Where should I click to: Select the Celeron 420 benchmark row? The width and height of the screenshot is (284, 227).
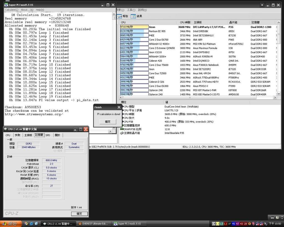tap(198, 61)
